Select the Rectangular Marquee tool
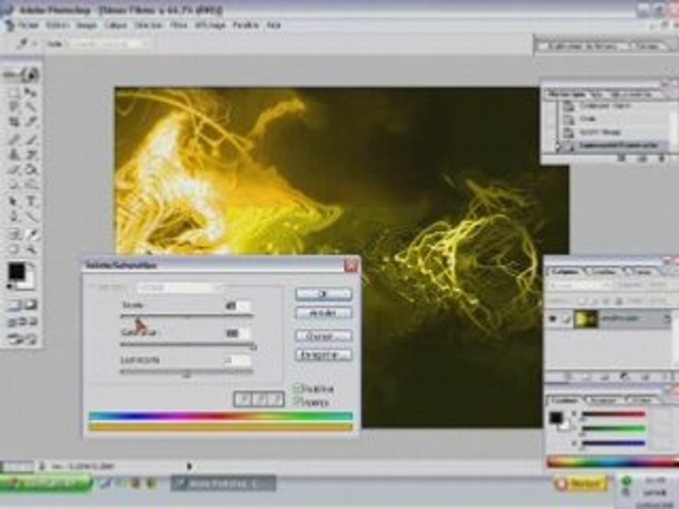 13,92
